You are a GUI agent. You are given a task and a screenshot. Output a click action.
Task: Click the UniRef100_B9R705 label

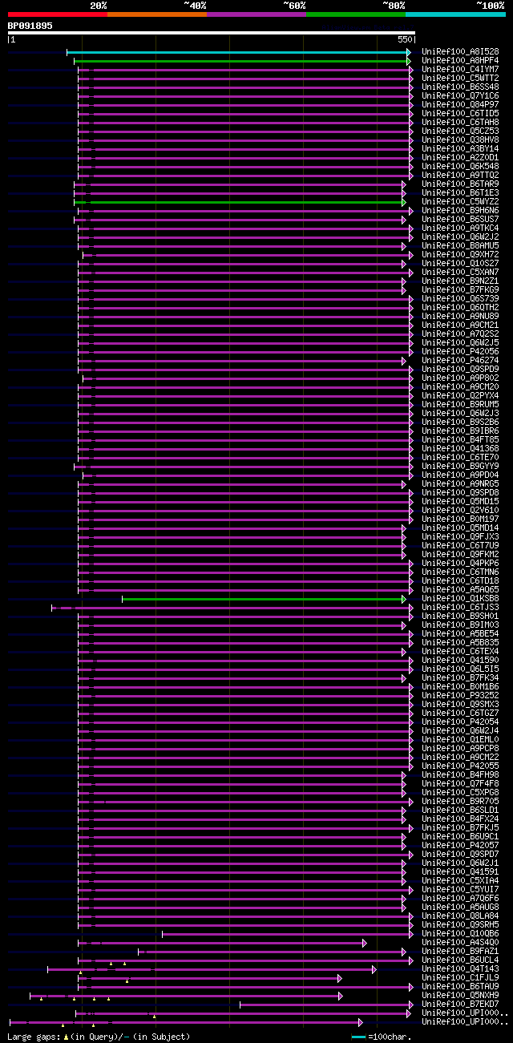click(460, 802)
